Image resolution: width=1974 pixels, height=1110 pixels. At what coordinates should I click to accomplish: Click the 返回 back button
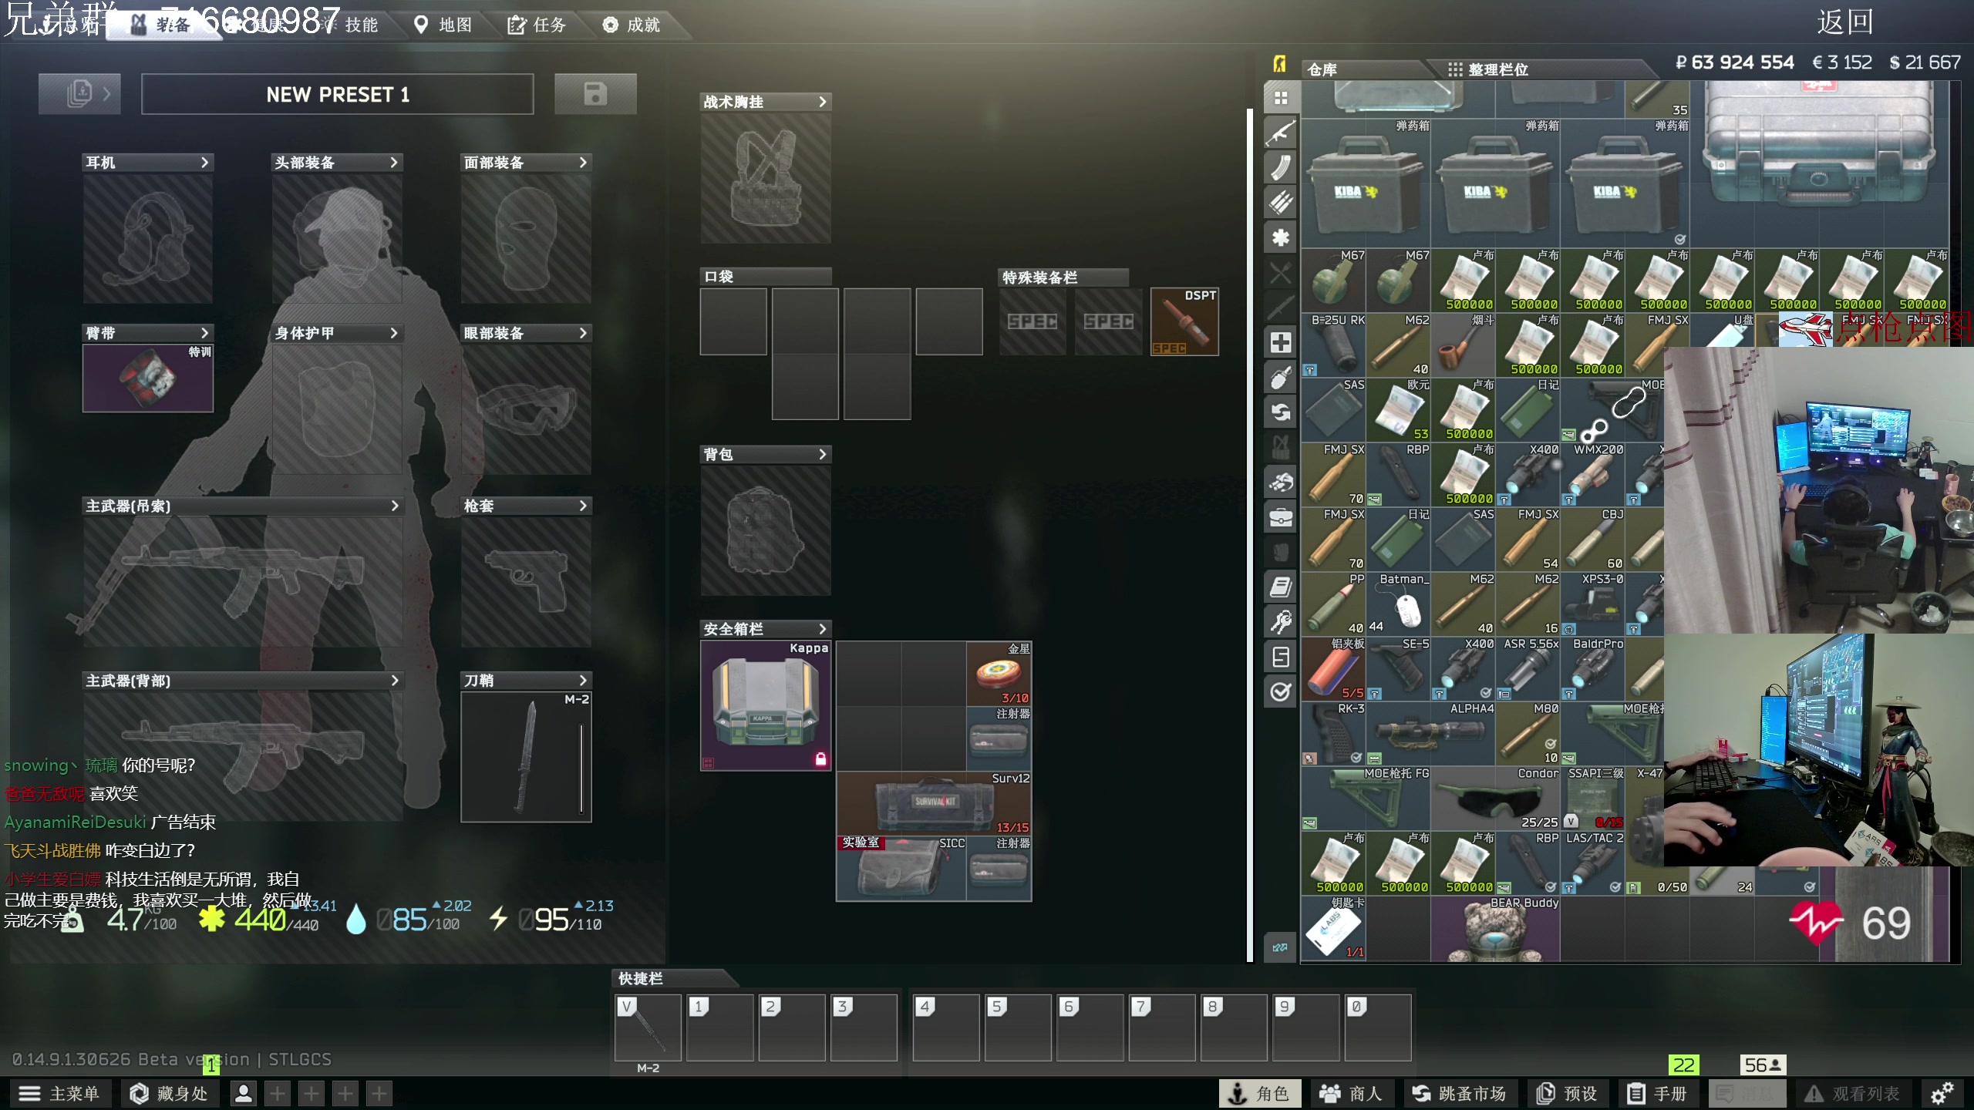coord(1845,22)
